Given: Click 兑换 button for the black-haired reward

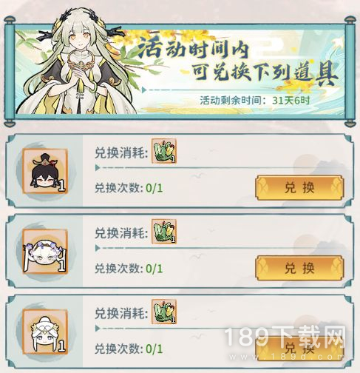Looking at the screenshot, I should coord(299,188).
